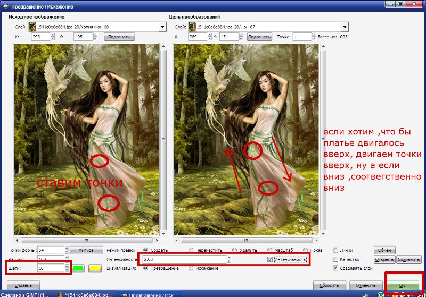Viewport: 426px width, 297px height.
Task: Click the spinner arrows of source Y value 495
Action: coord(95,37)
